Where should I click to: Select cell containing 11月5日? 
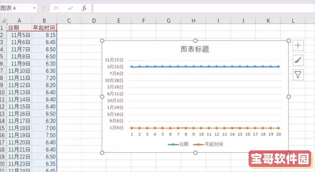[19, 35]
